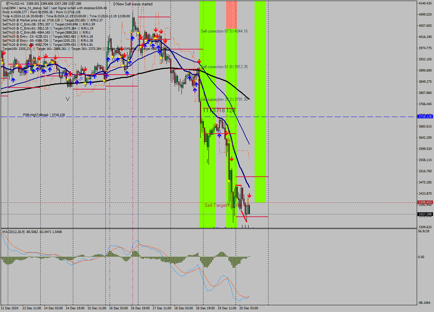The height and width of the screenshot is (312, 434).
Task: Click the '14 Dec 19:00' time axis label
Action: click(75, 308)
